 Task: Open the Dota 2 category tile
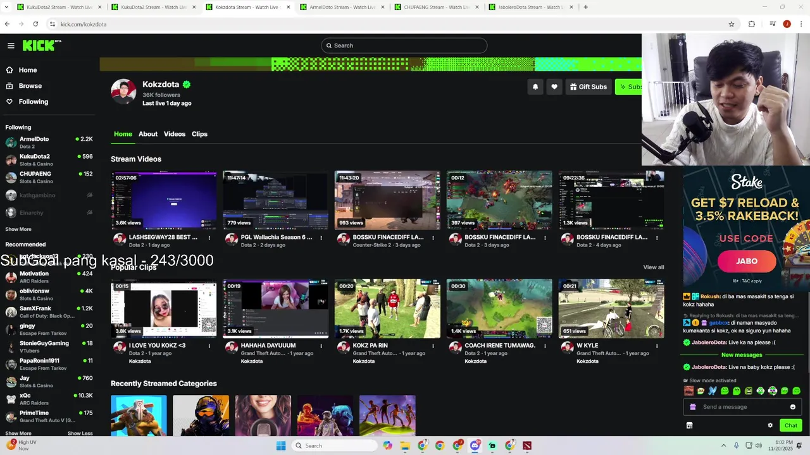[x=139, y=416]
